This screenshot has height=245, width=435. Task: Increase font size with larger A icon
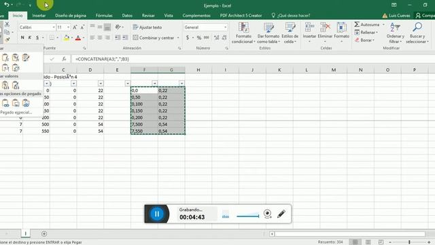75,27
